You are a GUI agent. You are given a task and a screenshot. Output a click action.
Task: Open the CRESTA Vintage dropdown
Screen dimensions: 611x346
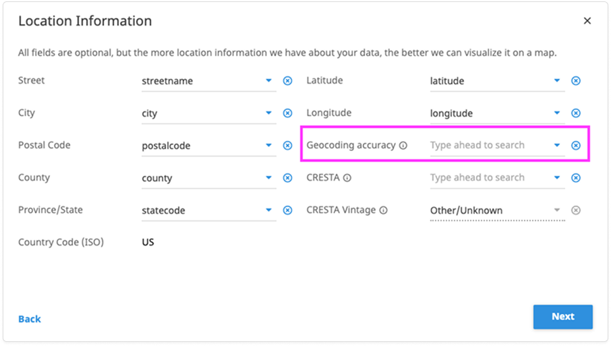tap(557, 210)
